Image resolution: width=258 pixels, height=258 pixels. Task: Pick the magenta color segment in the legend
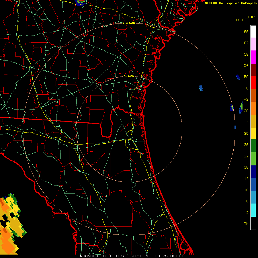pos(253,57)
